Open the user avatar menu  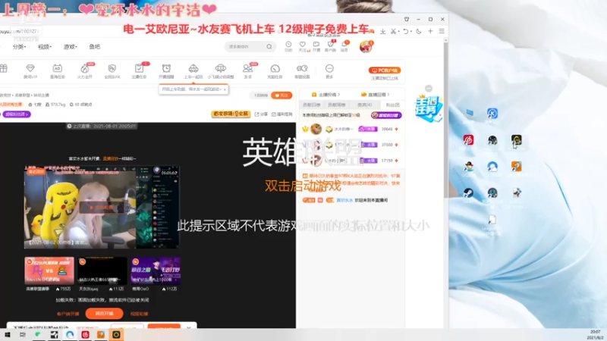pyautogui.click(x=366, y=47)
